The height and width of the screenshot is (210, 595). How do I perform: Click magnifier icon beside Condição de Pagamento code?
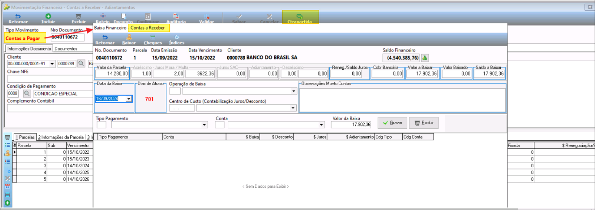coord(27,93)
